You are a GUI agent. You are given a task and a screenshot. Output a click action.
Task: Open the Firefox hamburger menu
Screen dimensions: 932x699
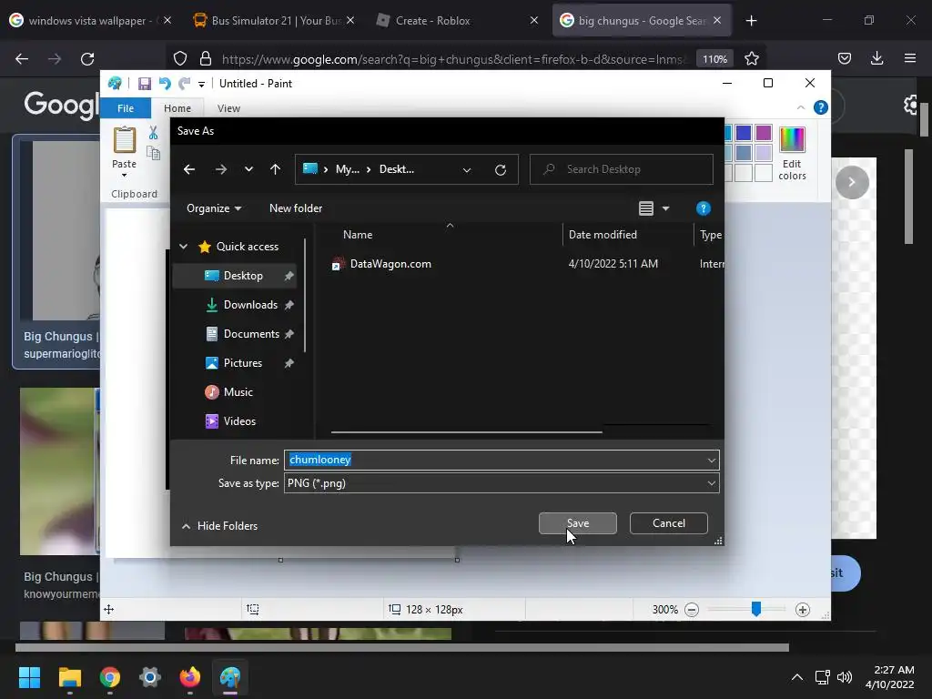coord(910,58)
